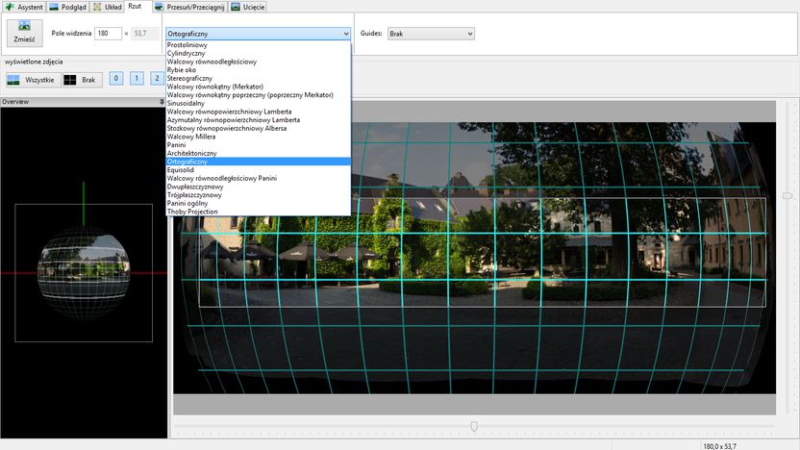Image resolution: width=800 pixels, height=450 pixels.
Task: Hide all images with Brak button
Action: pos(82,80)
